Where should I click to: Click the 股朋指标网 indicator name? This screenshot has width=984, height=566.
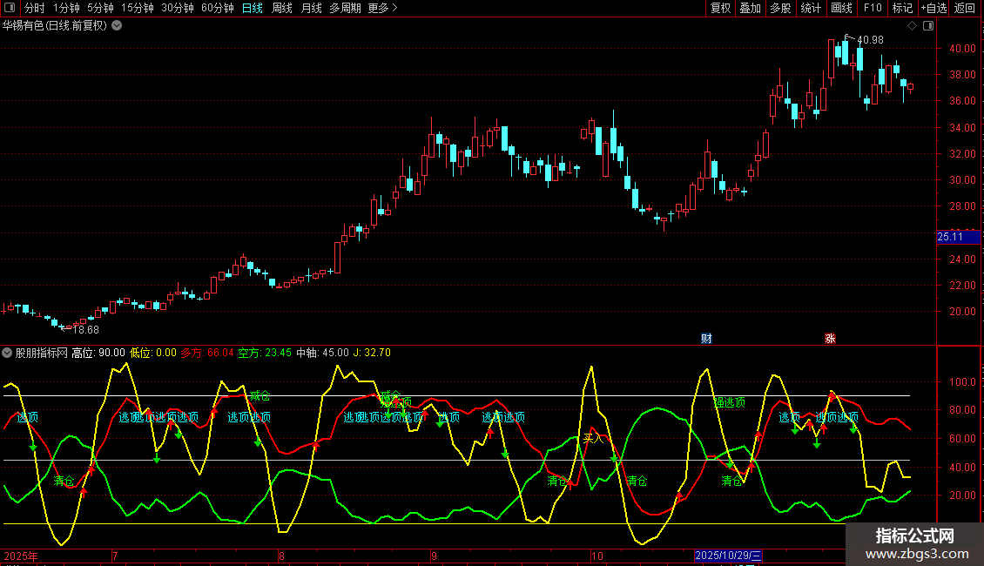pos(42,353)
